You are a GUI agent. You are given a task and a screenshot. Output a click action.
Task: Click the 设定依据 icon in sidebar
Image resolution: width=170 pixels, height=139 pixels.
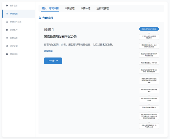tap(7, 46)
